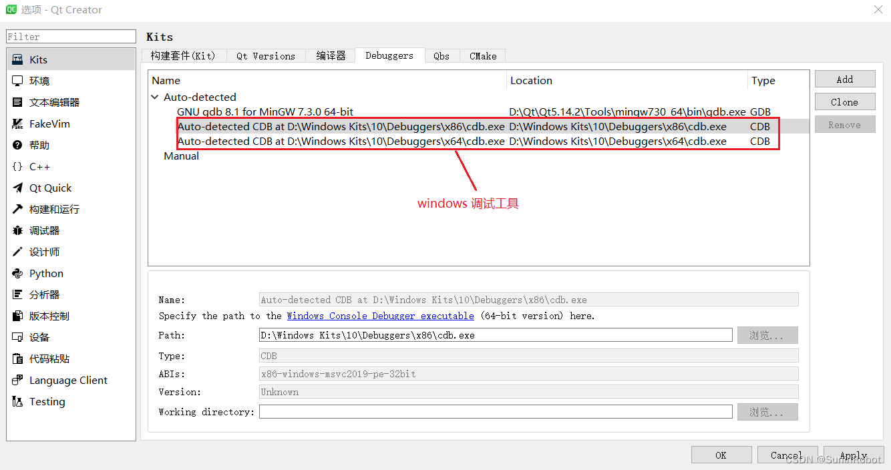Click the Remove debugger button

[845, 124]
